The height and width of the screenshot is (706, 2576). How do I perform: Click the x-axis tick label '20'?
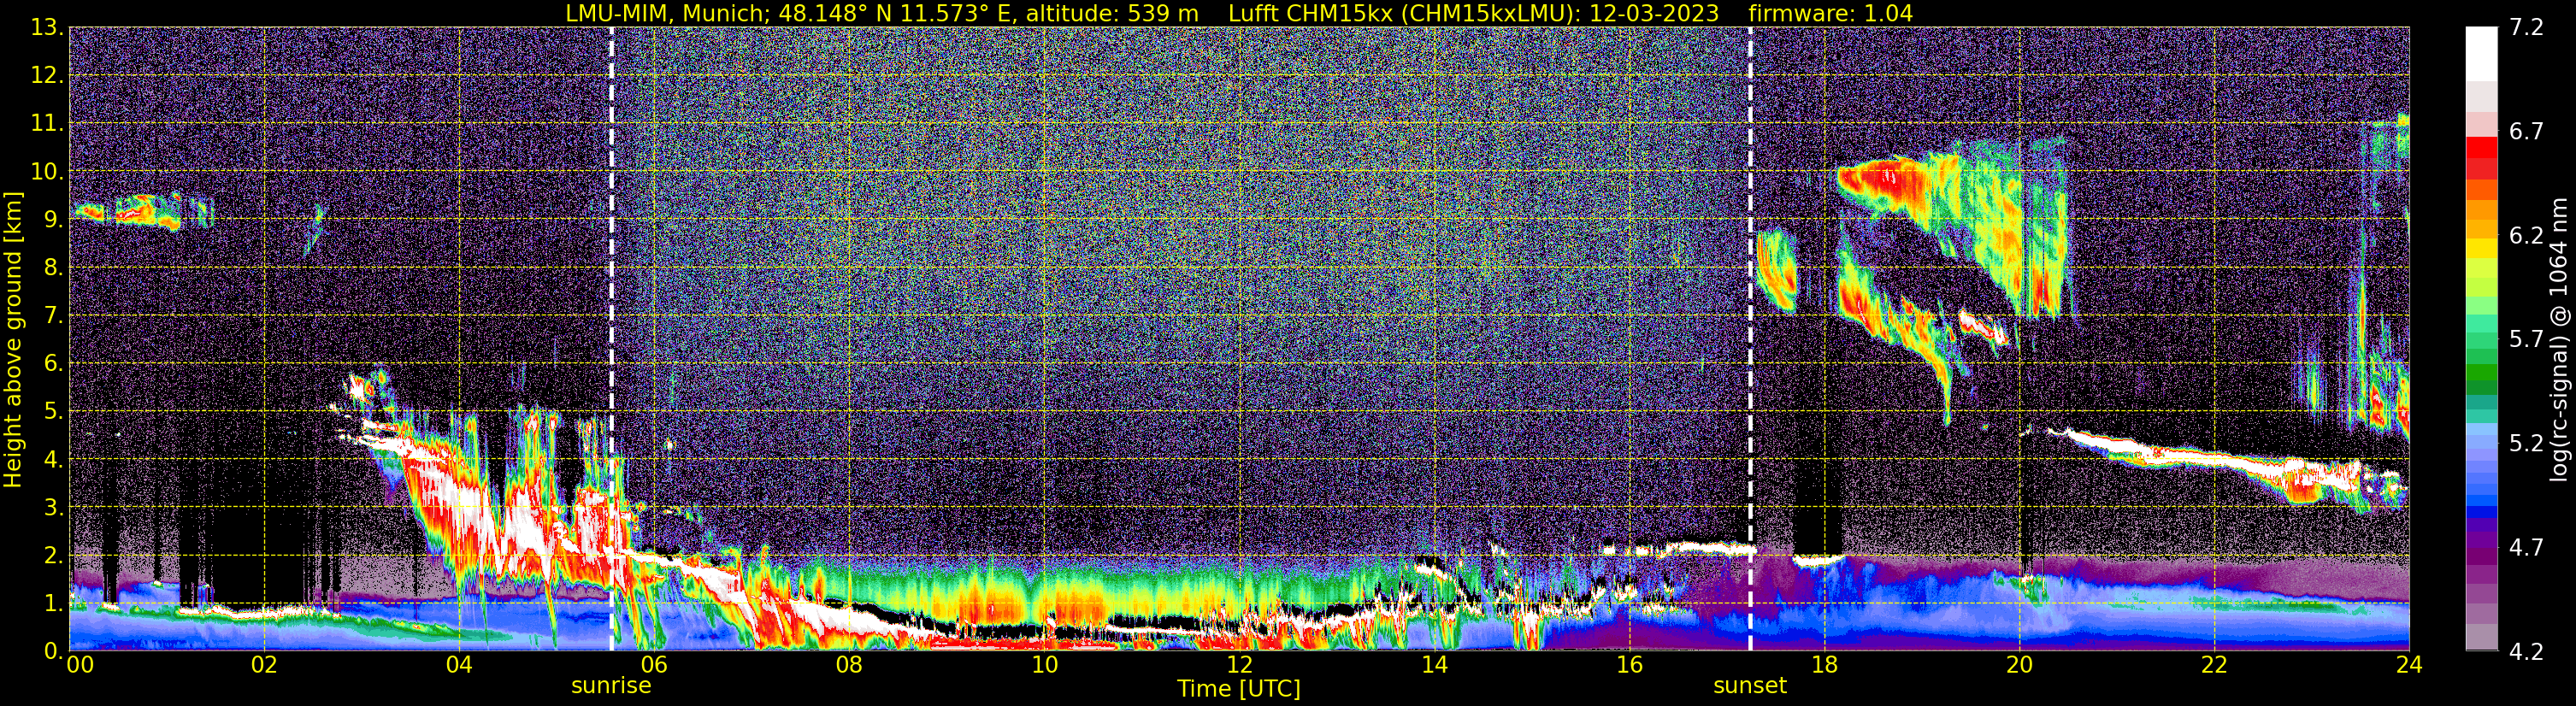[2019, 665]
